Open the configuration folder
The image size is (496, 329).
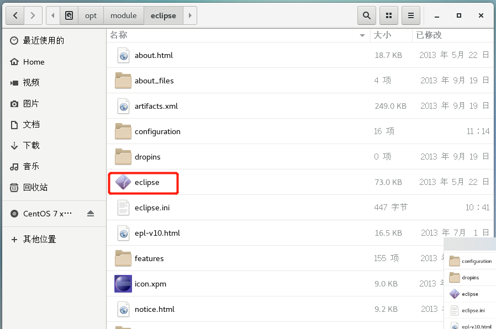(157, 131)
